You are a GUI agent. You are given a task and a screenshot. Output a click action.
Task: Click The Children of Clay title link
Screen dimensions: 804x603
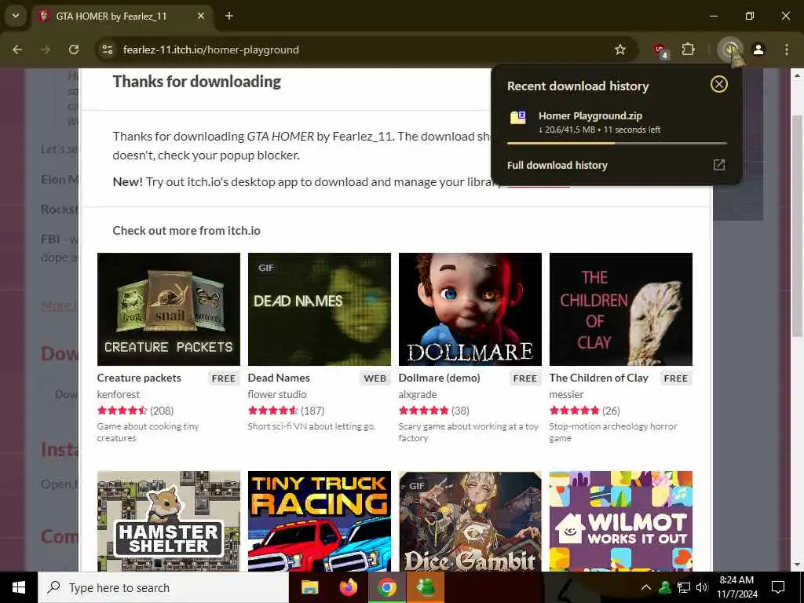click(x=599, y=378)
